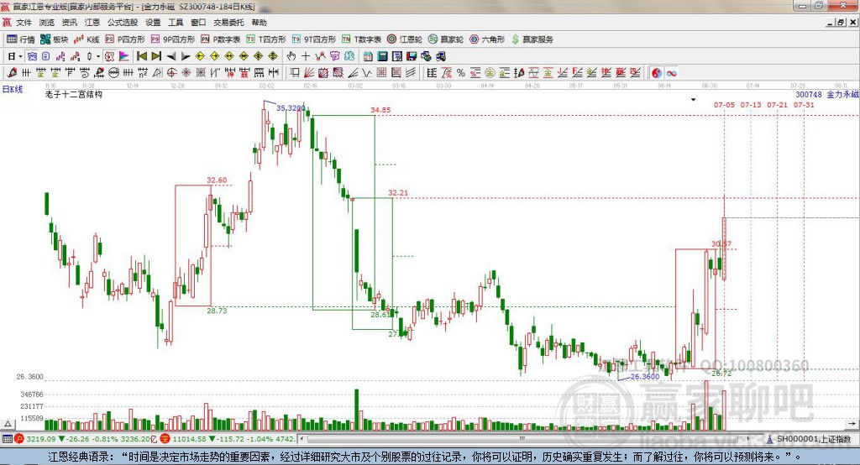Select the red pencil drawing tool

[12, 73]
